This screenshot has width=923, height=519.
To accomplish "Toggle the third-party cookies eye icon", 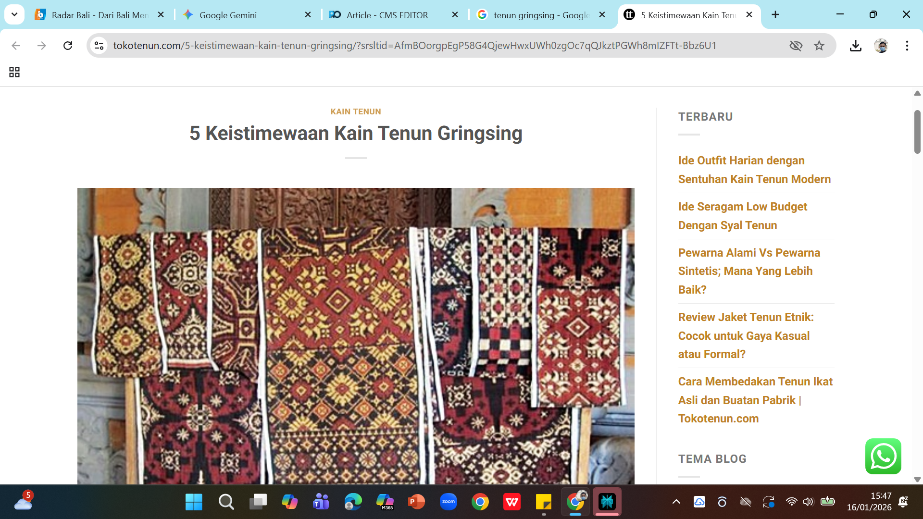I will [x=796, y=46].
